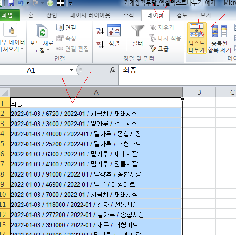Viewport: 236px width, 235px height.
Task: Switch to the 페이지 레이아웃 tab
Action: (x=90, y=15)
